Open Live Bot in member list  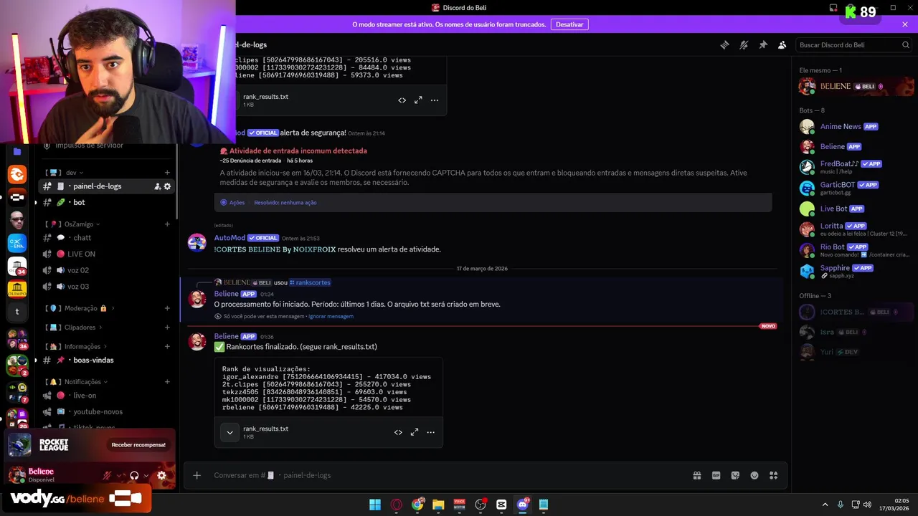[x=853, y=209]
